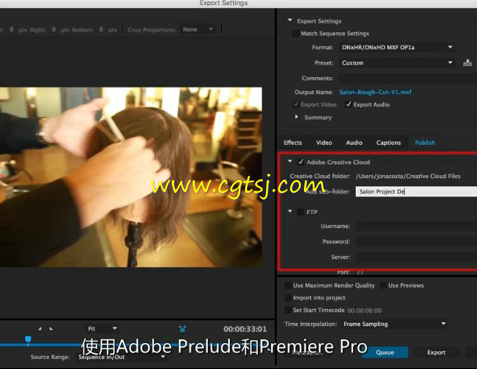Click the Save Preset icon beside Preset

pos(468,63)
